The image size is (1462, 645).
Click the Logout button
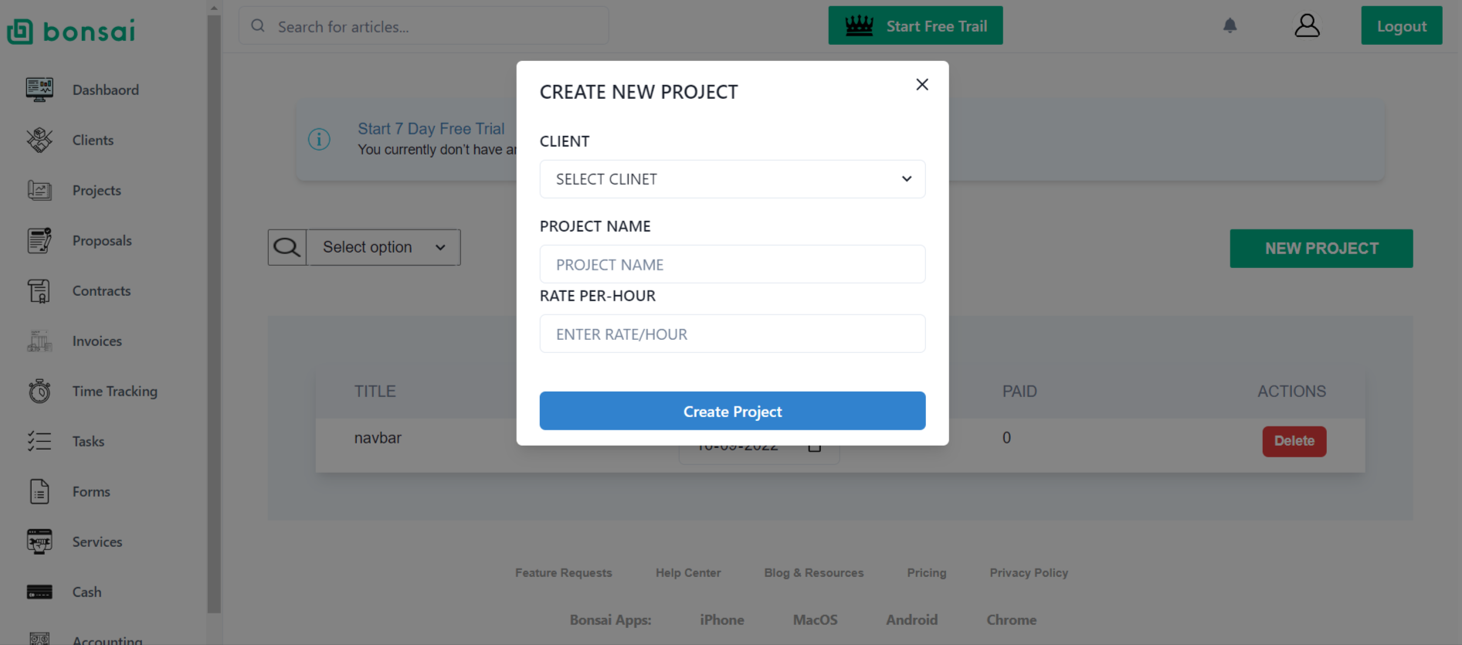tap(1401, 25)
